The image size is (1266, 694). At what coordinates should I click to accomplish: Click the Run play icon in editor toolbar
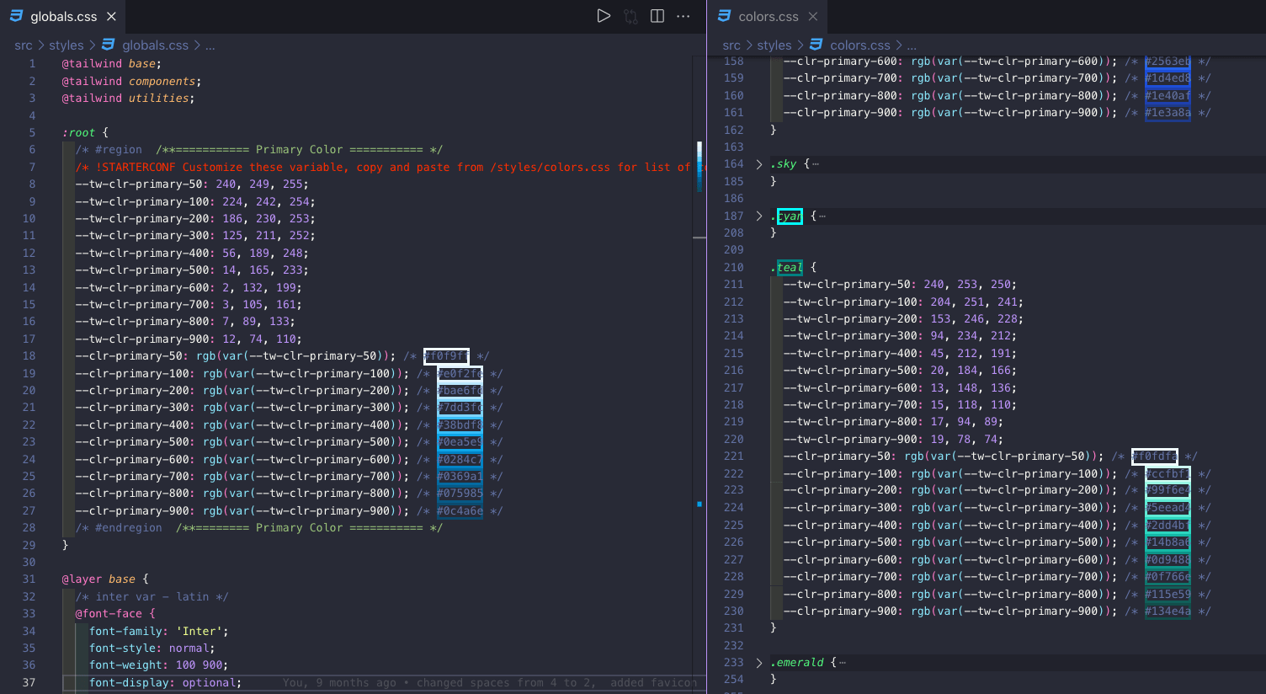click(x=604, y=16)
